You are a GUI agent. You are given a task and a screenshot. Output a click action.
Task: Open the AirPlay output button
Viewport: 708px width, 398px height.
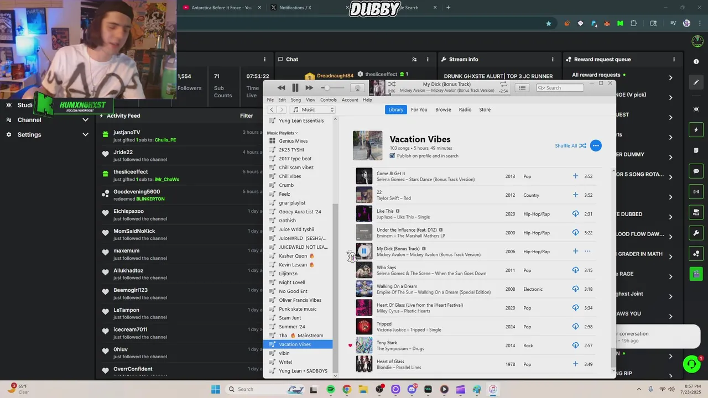pyautogui.click(x=358, y=88)
